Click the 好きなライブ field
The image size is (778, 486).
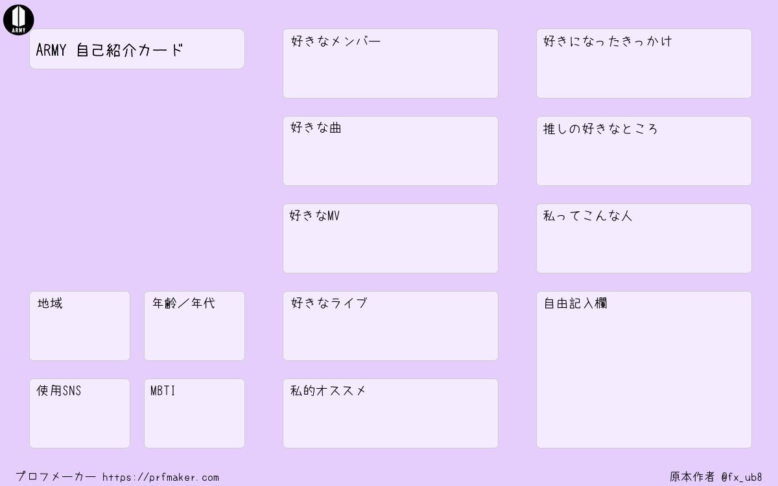pos(390,326)
